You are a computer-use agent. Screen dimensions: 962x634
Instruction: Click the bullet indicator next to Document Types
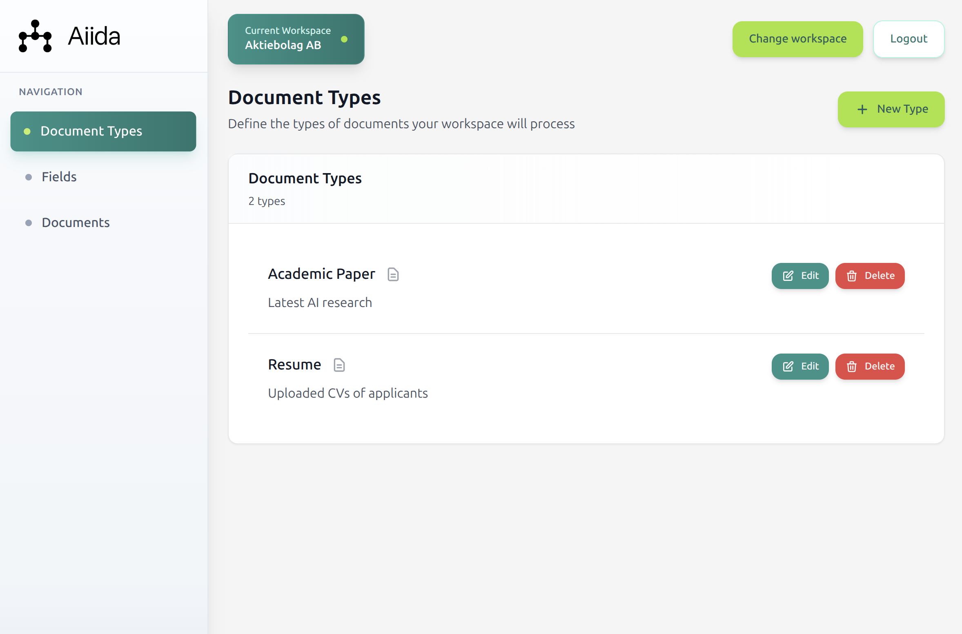point(27,131)
